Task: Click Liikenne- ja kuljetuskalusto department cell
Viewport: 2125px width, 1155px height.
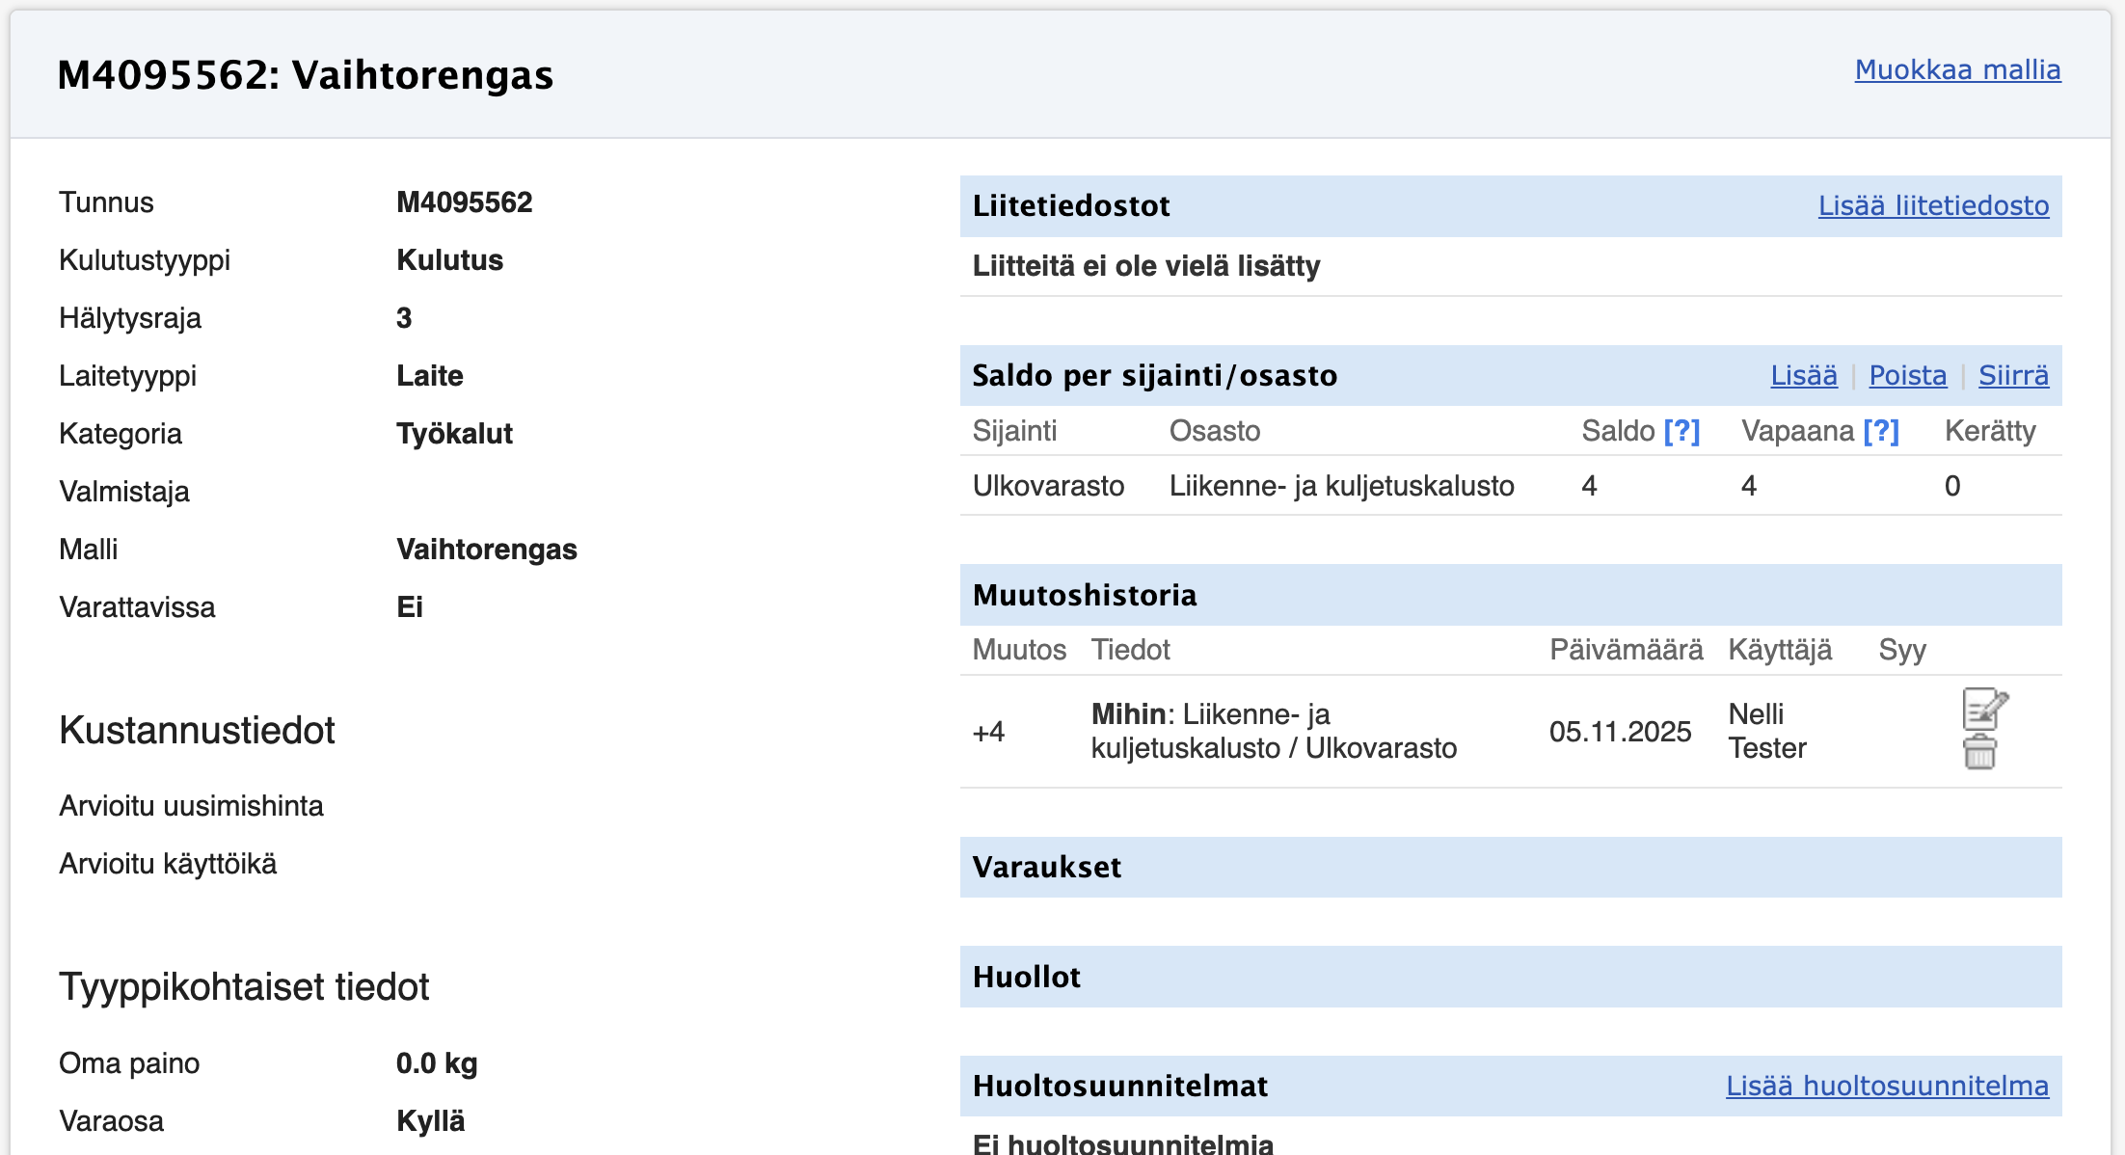Action: [x=1341, y=486]
